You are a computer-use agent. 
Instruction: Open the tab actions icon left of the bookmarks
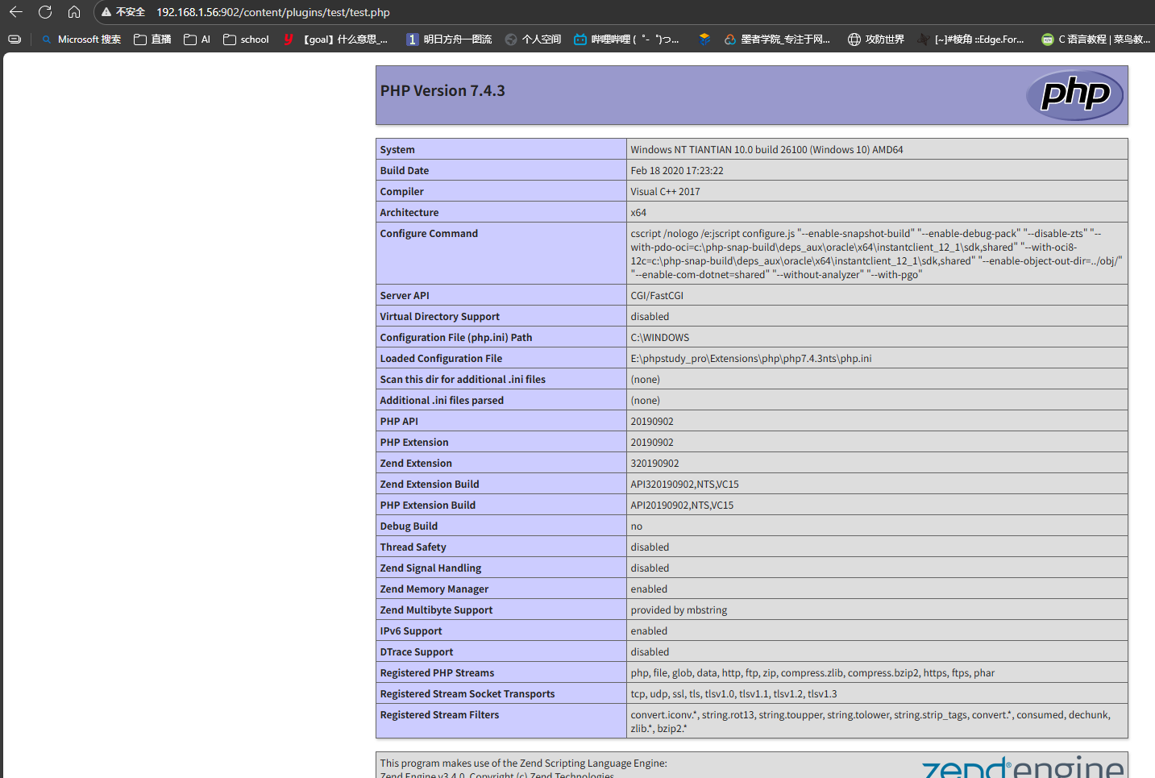pos(15,39)
